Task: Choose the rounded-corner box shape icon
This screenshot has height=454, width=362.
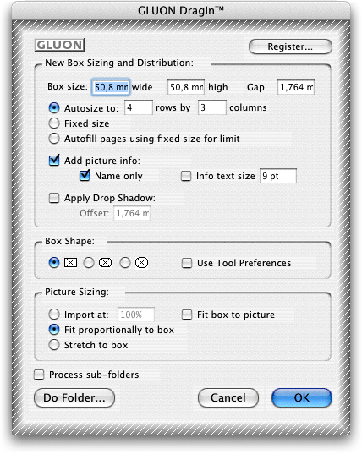Action: click(106, 263)
